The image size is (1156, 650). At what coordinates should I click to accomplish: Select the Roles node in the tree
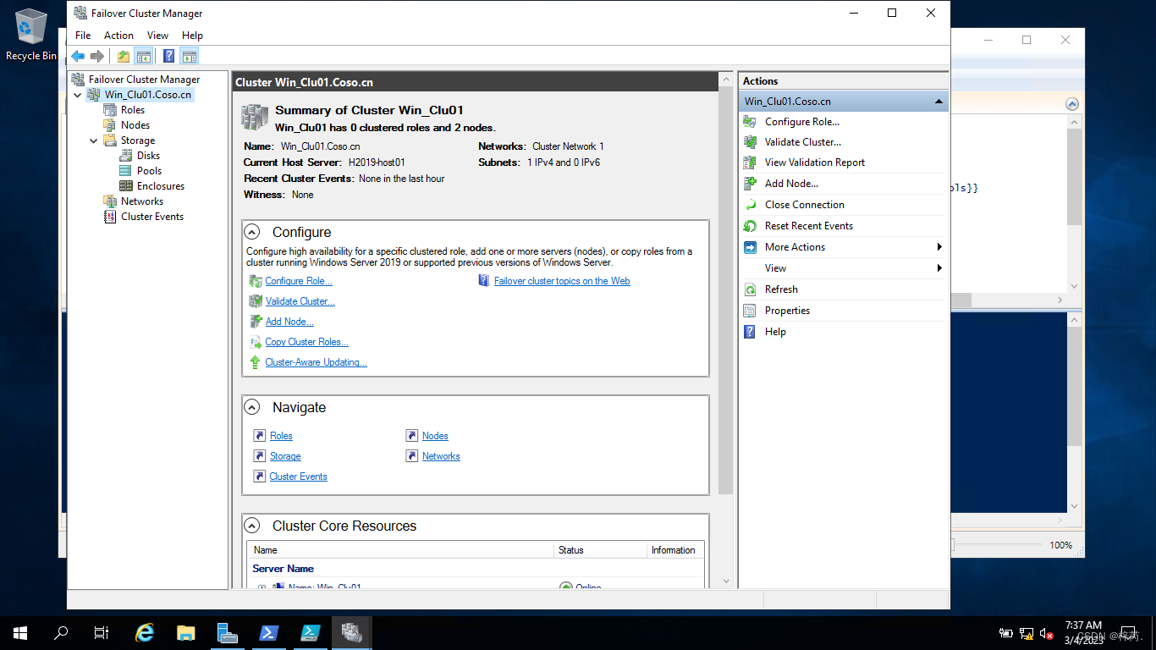click(x=133, y=110)
